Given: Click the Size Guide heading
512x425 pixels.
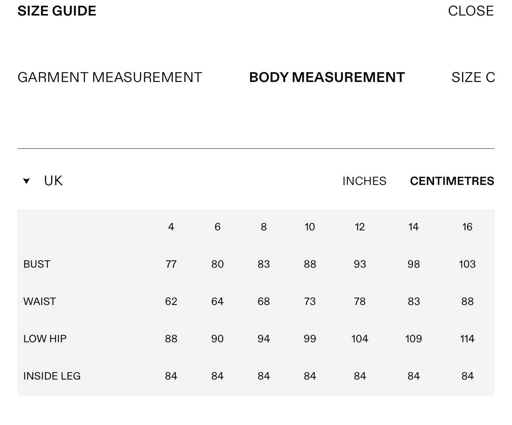Looking at the screenshot, I should (57, 11).
